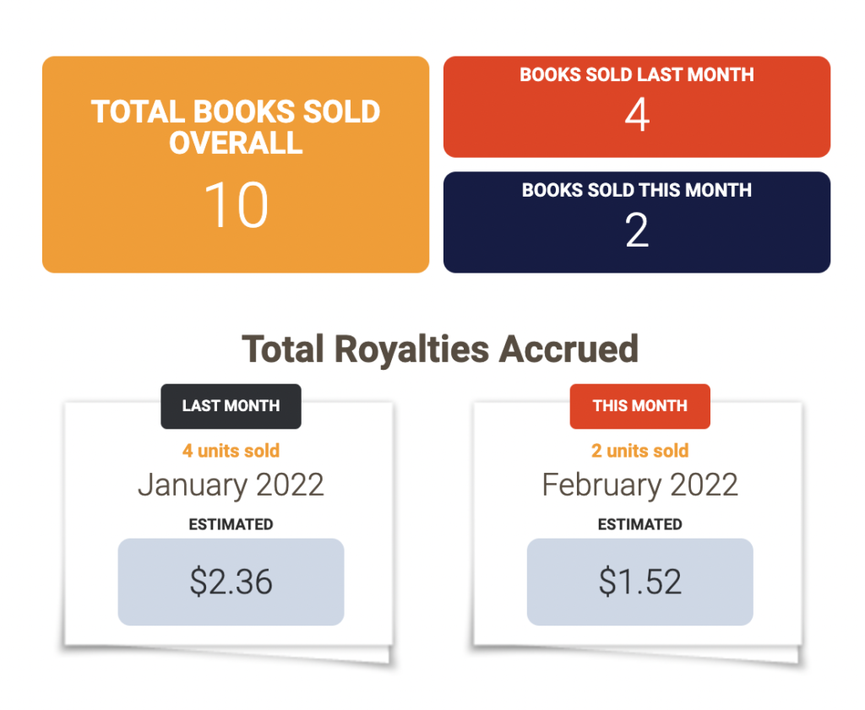
Task: Click the overall total number 10
Action: click(x=236, y=206)
